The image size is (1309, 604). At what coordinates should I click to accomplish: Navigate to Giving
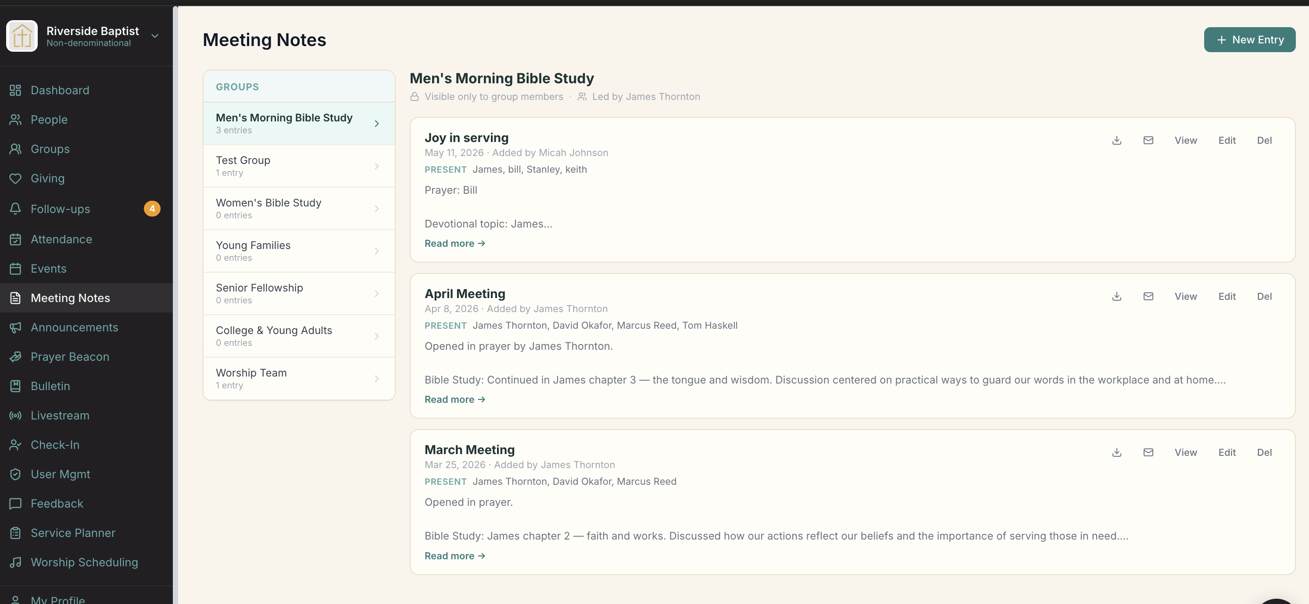[86, 179]
